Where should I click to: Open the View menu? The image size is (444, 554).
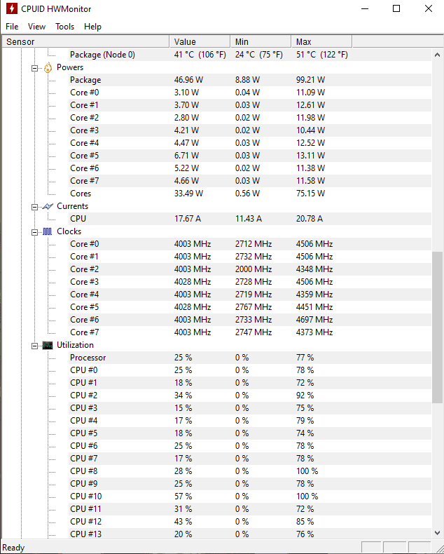36,27
